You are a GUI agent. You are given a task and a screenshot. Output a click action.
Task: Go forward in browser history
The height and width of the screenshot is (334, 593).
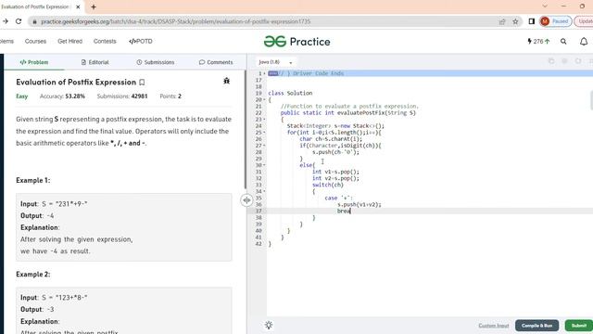click(x=6, y=21)
